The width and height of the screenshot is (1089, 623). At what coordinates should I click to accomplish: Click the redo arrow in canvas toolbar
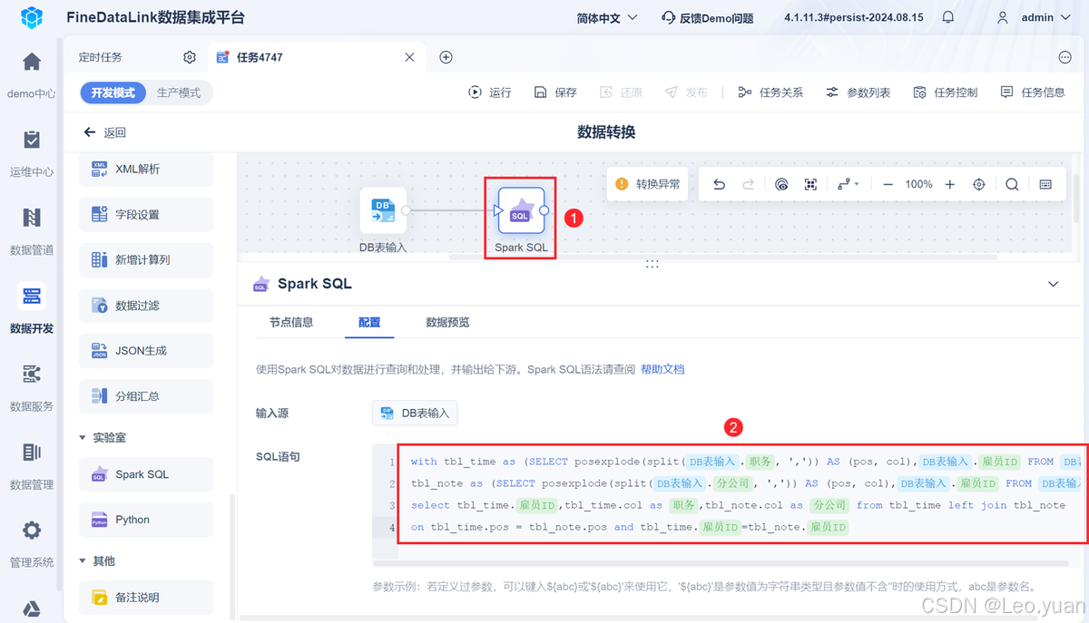point(749,184)
